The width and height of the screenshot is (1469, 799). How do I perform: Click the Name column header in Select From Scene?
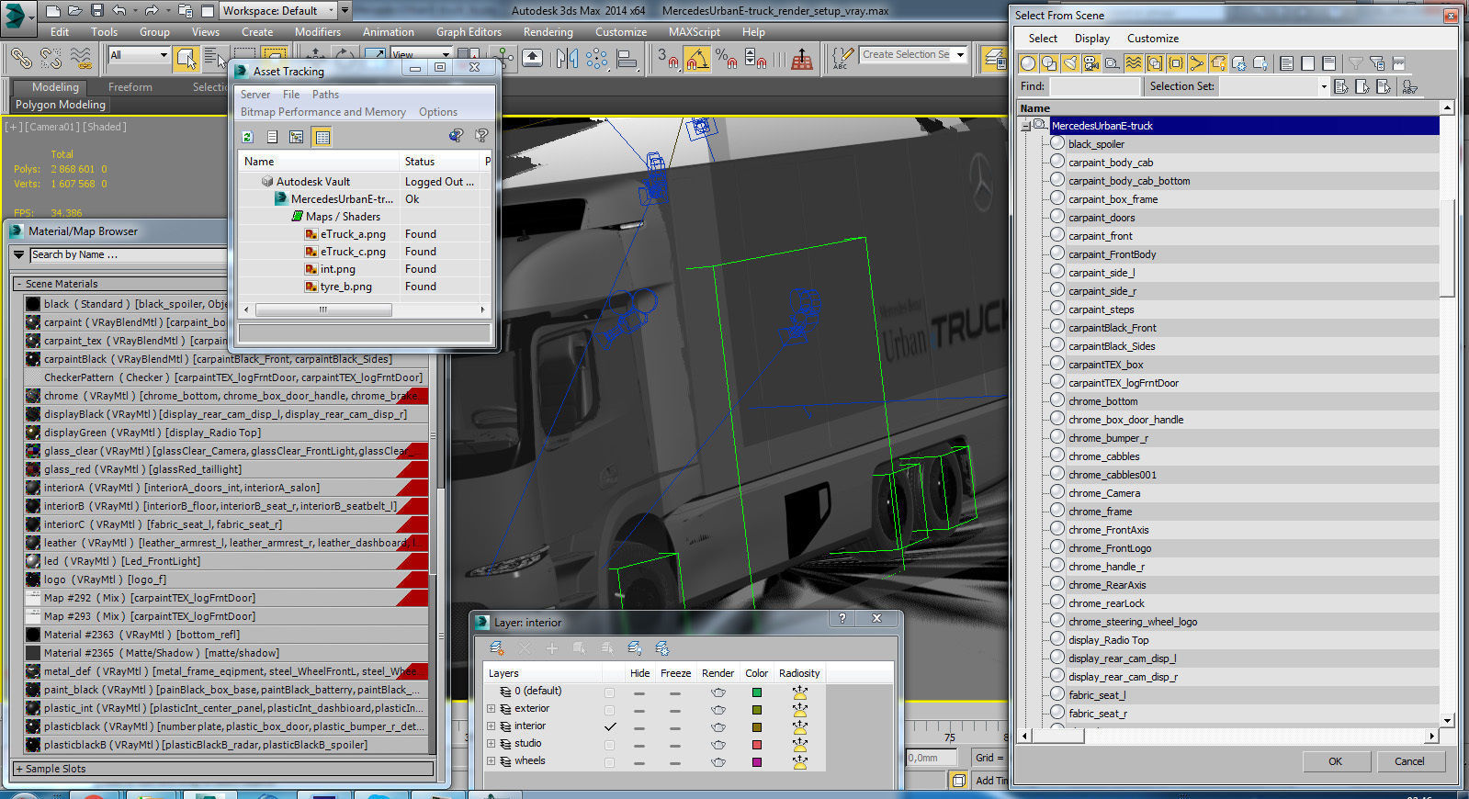click(x=1227, y=108)
